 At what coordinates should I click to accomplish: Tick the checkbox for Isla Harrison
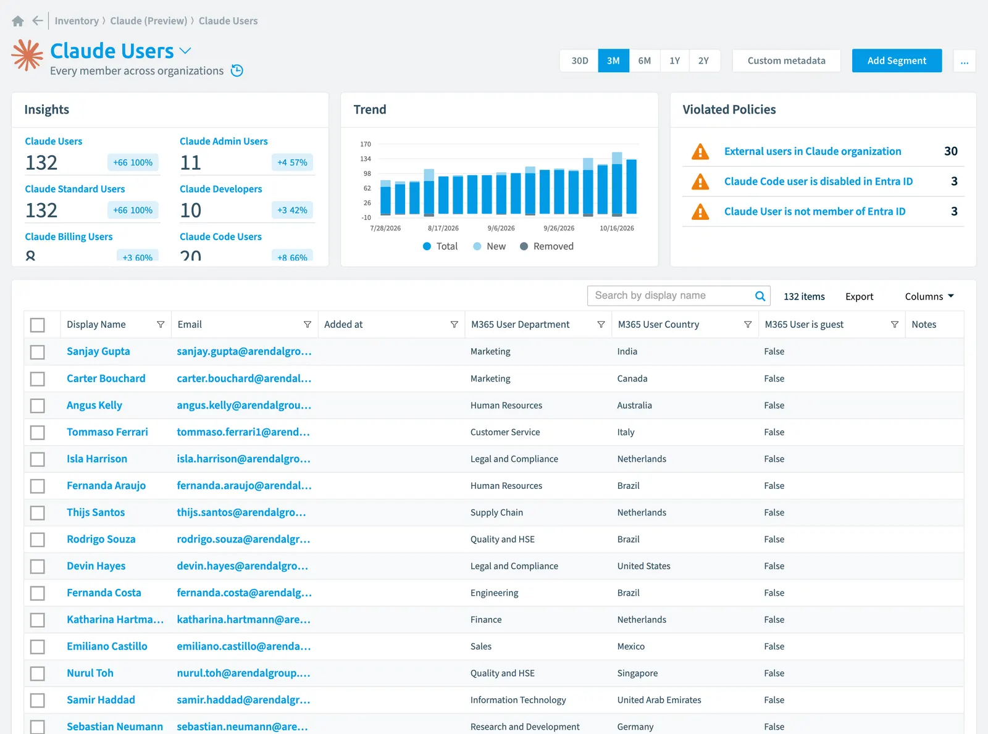coord(38,459)
